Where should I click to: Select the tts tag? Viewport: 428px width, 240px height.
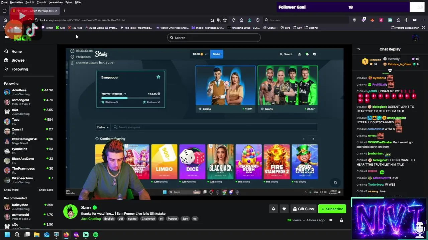(x=195, y=219)
